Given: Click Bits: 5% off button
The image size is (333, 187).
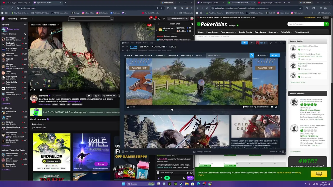Looking at the screenshot, I should click(109, 96).
